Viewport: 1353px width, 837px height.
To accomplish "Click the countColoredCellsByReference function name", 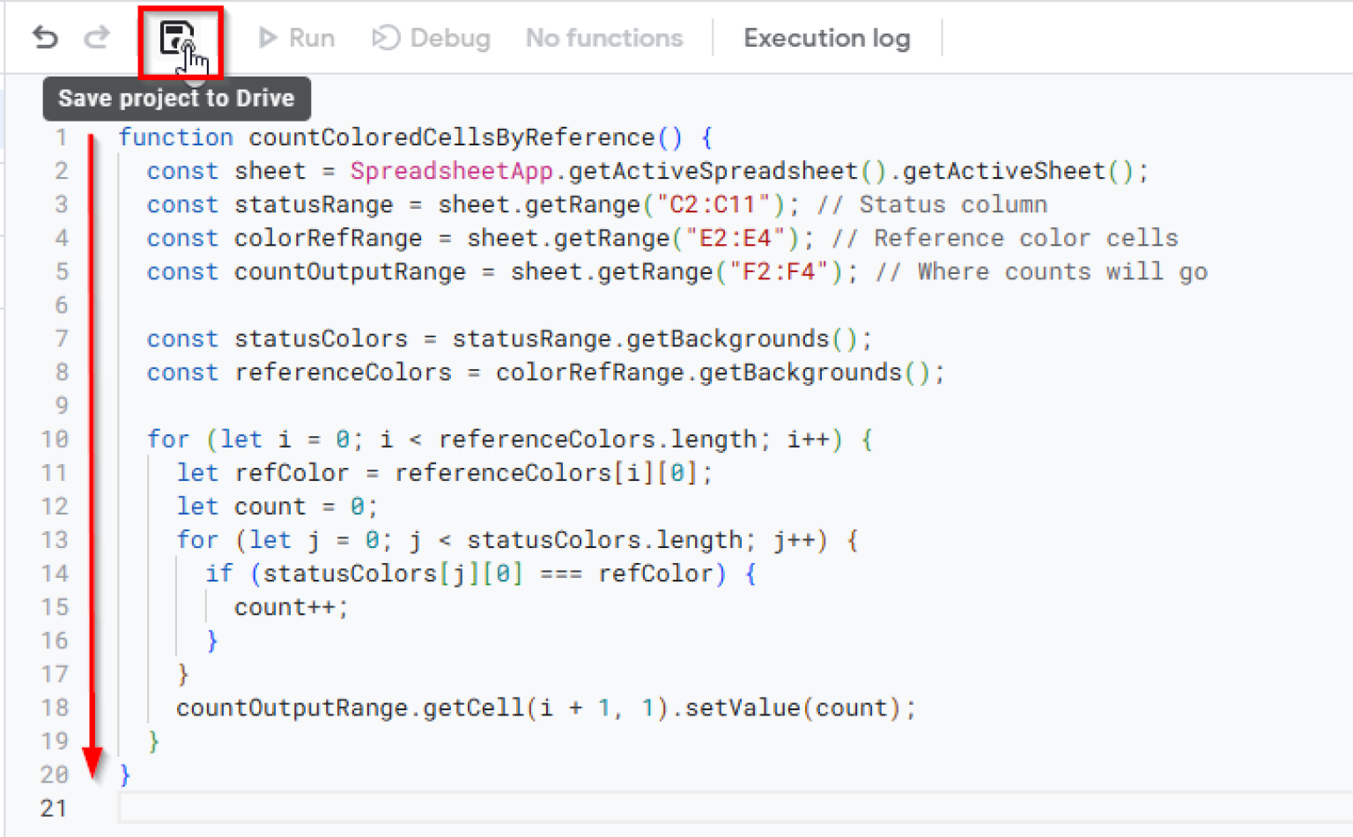I will 451,137.
